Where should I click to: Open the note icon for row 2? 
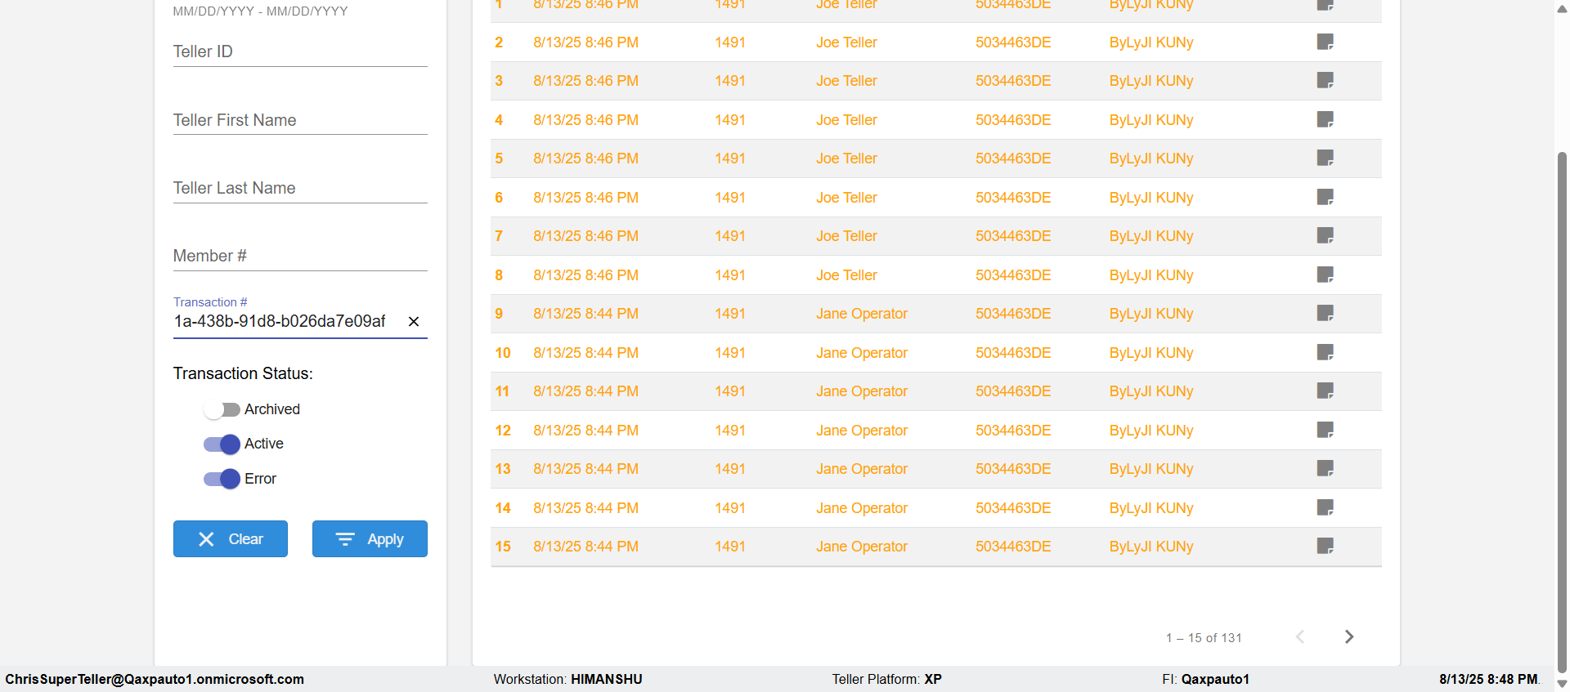(x=1325, y=42)
